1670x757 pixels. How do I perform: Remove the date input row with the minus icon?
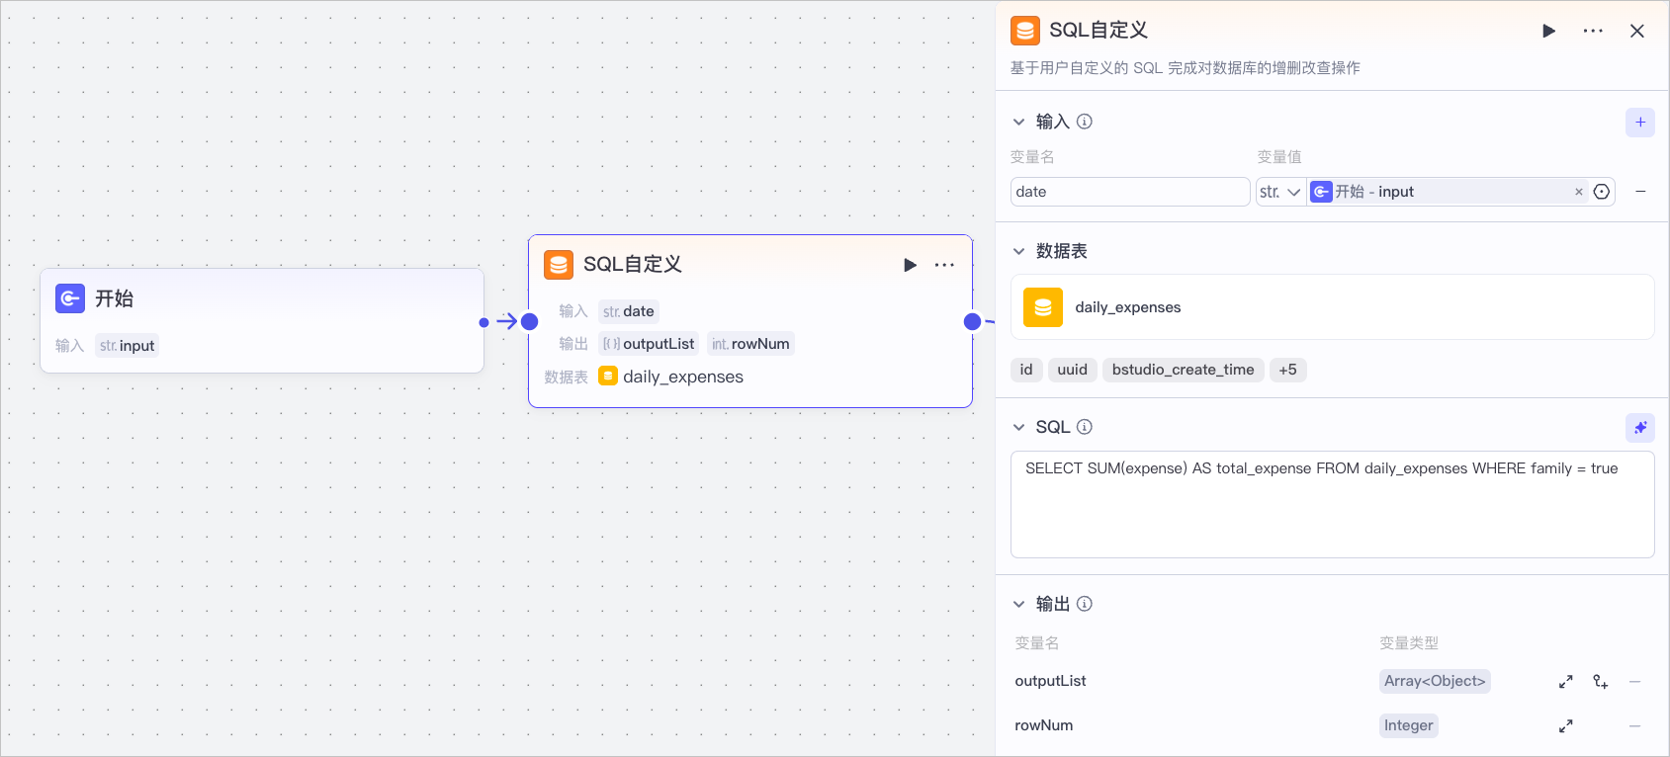point(1640,192)
